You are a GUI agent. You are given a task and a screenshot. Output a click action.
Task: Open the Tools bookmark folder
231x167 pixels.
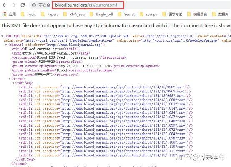coord(28,14)
